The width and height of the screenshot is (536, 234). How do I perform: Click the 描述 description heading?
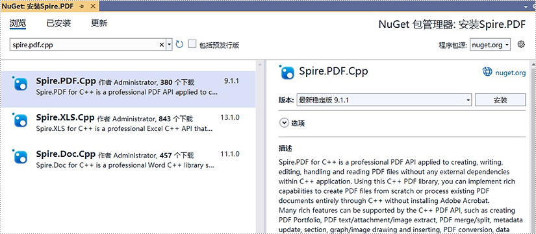(x=285, y=148)
